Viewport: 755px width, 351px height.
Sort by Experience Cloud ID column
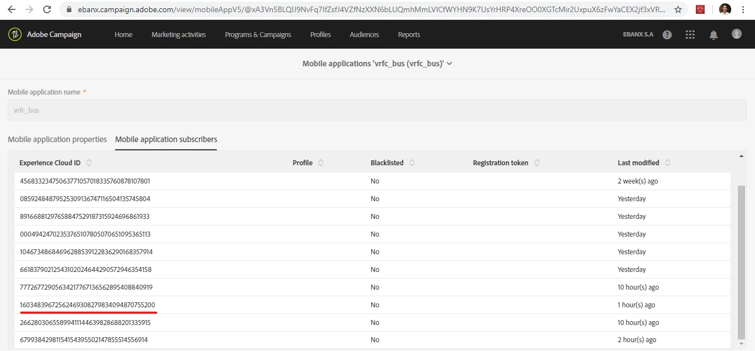click(89, 163)
